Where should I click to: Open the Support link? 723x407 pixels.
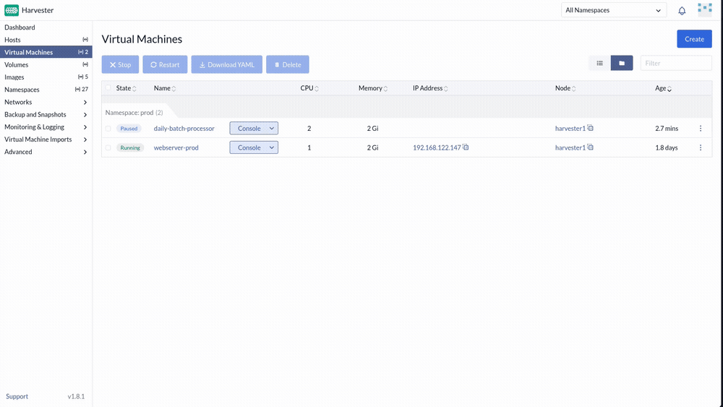tap(17, 396)
